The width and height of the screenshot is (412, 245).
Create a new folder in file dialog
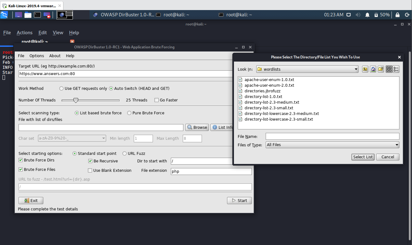tap(381, 69)
